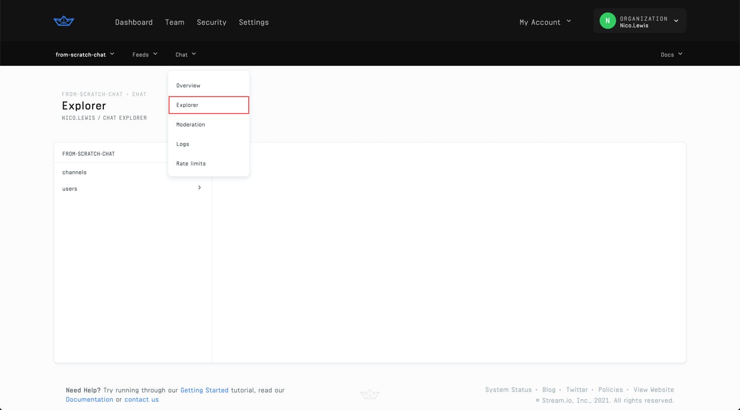The height and width of the screenshot is (410, 740).
Task: Select Overview in the Chat menu
Action: 209,85
